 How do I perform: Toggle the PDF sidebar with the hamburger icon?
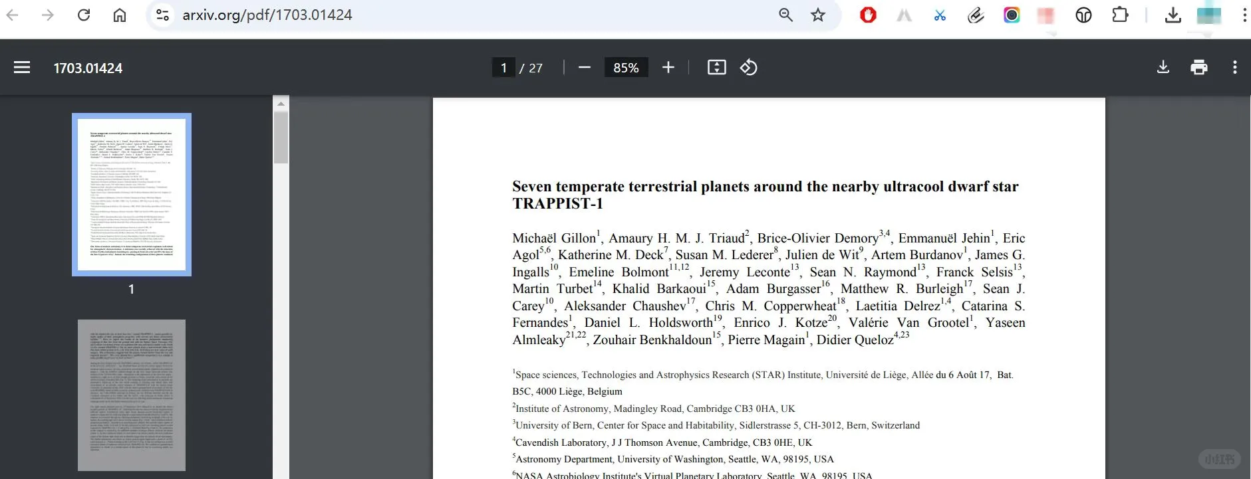pyautogui.click(x=22, y=67)
